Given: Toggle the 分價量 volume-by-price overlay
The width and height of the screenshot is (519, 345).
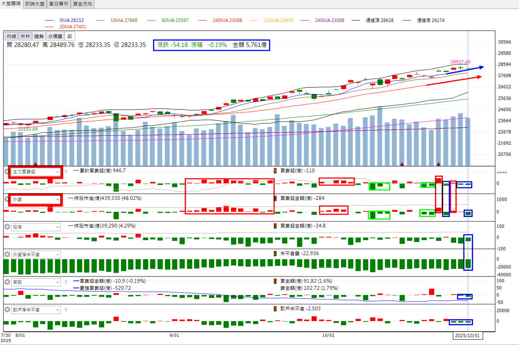Looking at the screenshot, I should click(x=55, y=37).
